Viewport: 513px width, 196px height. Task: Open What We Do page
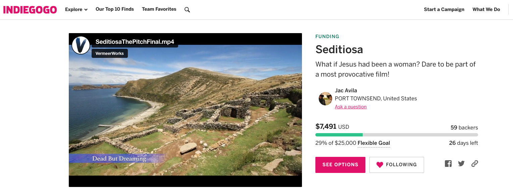(x=486, y=9)
